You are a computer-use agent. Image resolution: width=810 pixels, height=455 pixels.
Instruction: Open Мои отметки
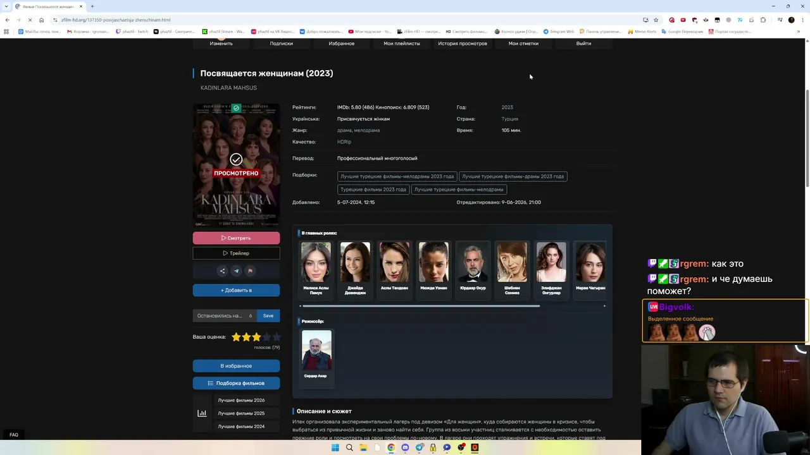pyautogui.click(x=523, y=44)
